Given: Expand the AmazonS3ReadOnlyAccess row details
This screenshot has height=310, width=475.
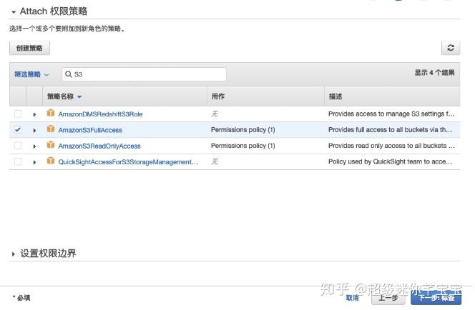Looking at the screenshot, I should coord(34,146).
